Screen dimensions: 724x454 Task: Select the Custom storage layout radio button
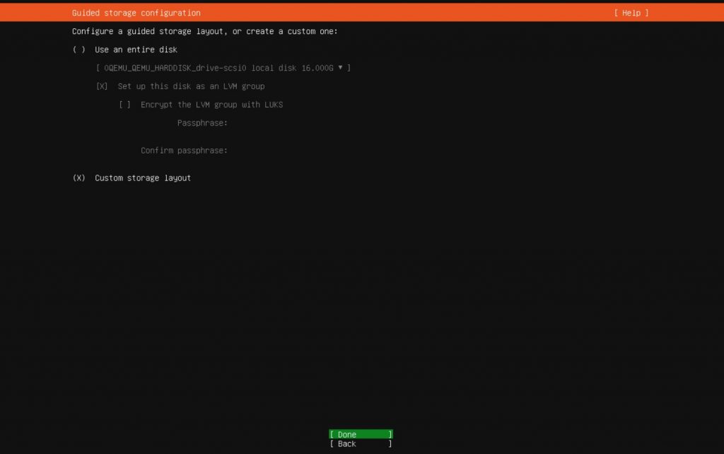coord(78,178)
